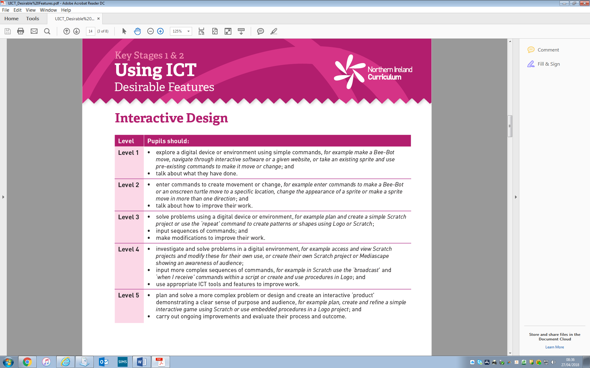Click the iCloud tray icon
This screenshot has width=590, height=368.
tap(472, 362)
